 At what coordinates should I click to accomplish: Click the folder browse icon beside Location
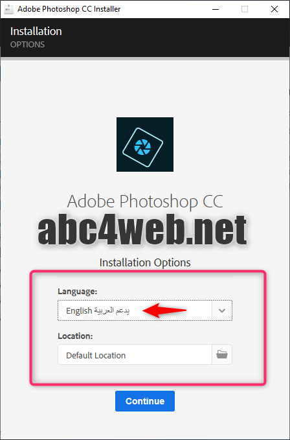[222, 354]
